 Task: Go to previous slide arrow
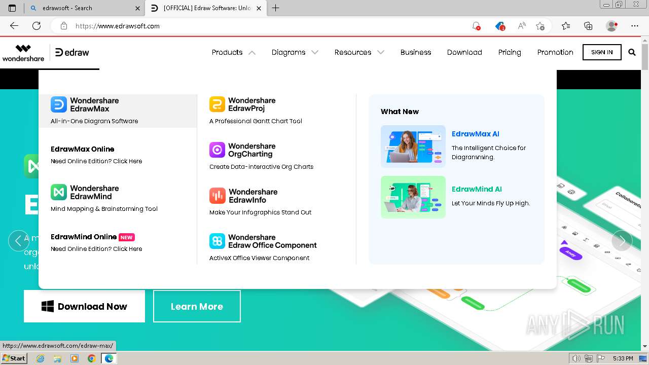[19, 240]
